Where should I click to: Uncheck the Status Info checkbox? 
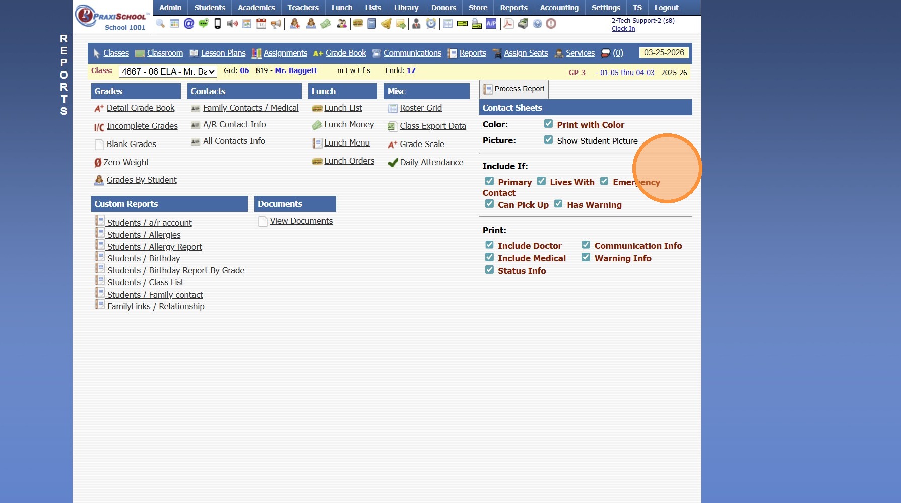tap(489, 270)
